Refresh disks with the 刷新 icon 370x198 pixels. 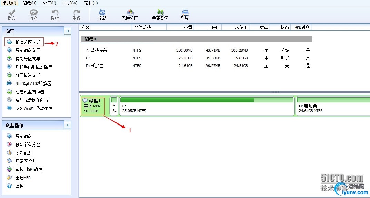(102, 14)
